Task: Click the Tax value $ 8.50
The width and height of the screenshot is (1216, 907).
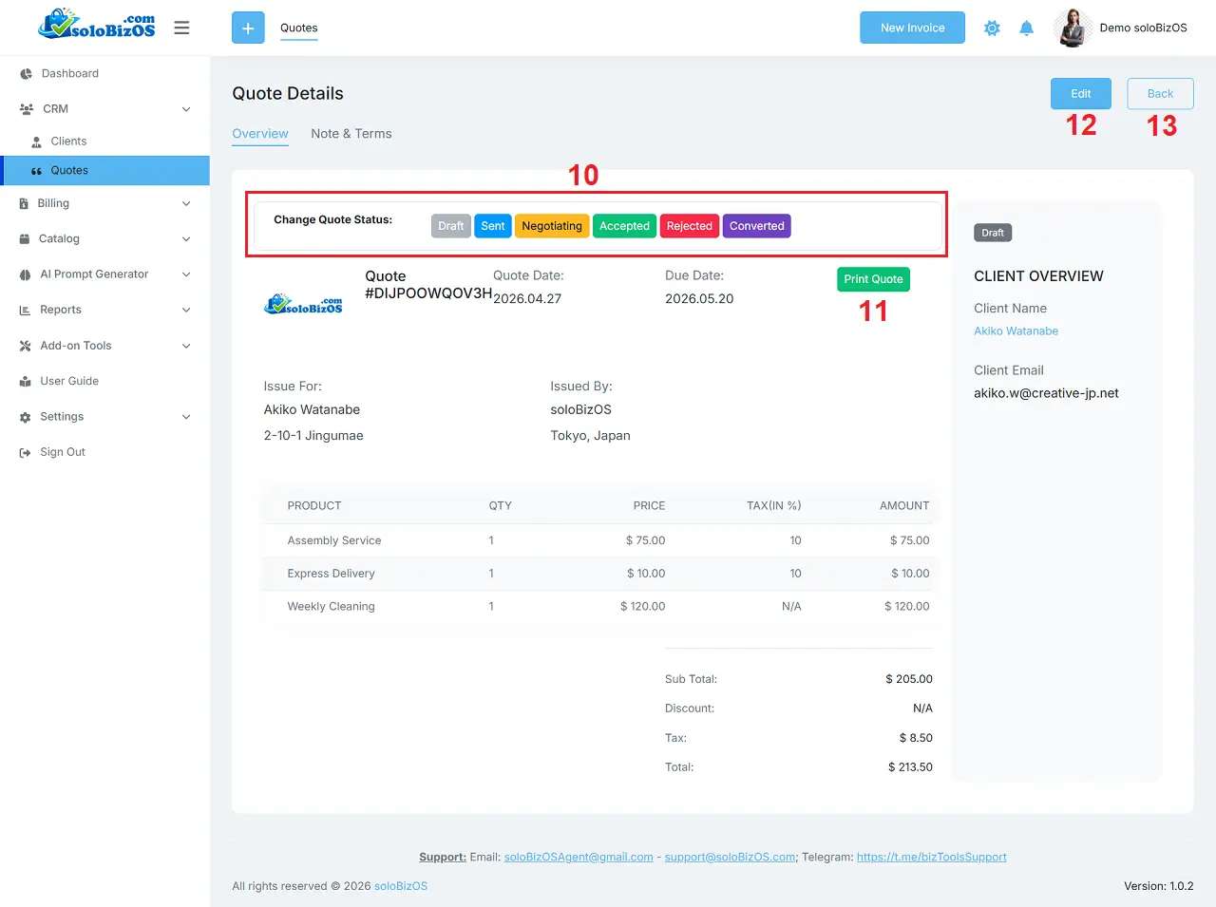Action: [916, 738]
